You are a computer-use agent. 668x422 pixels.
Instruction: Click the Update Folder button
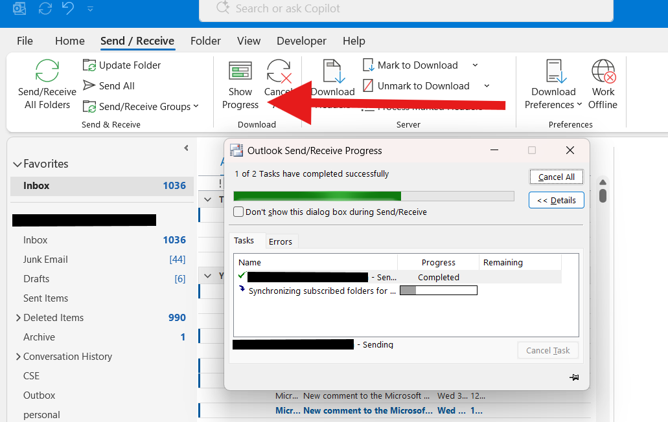121,65
